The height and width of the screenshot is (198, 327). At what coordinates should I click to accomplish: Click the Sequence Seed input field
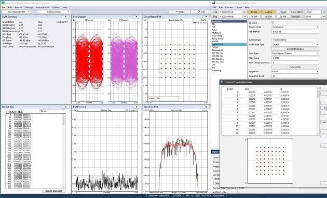295,76
